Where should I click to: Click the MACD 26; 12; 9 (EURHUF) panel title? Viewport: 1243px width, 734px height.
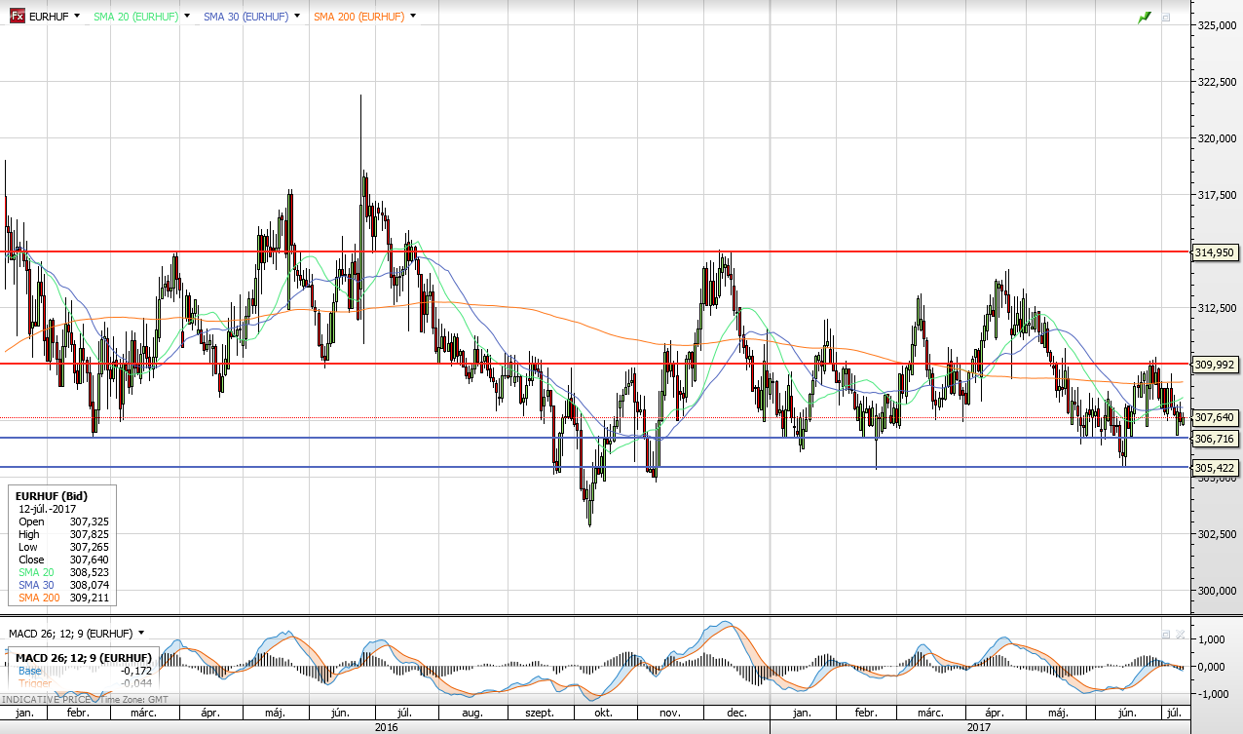71,634
